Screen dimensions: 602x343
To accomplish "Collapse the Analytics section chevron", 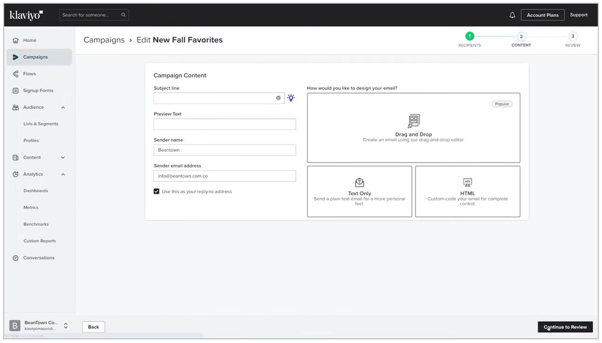I will coord(63,174).
